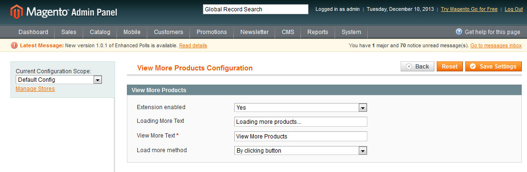The width and height of the screenshot is (527, 172).
Task: Click the red latest message alert icon
Action: (14, 45)
